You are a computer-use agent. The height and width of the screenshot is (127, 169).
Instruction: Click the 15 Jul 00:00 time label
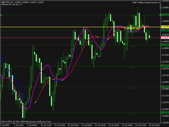point(73,125)
